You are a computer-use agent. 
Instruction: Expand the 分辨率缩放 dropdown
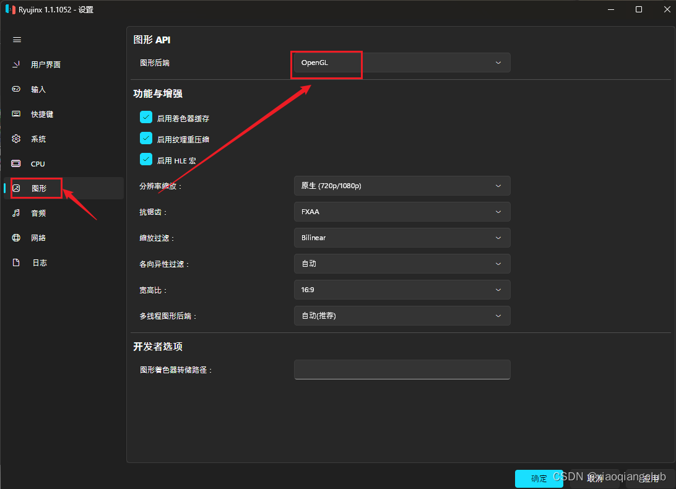click(x=402, y=186)
